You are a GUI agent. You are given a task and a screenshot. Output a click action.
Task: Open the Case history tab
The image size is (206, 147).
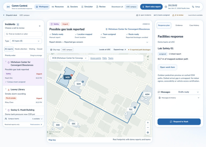(x=194, y=25)
